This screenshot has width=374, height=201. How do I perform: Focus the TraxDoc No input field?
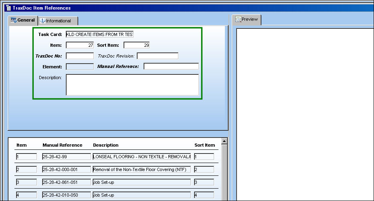(80, 56)
